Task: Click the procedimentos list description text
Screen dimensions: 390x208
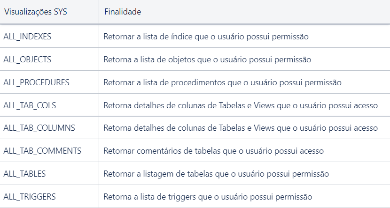Action: click(x=222, y=82)
